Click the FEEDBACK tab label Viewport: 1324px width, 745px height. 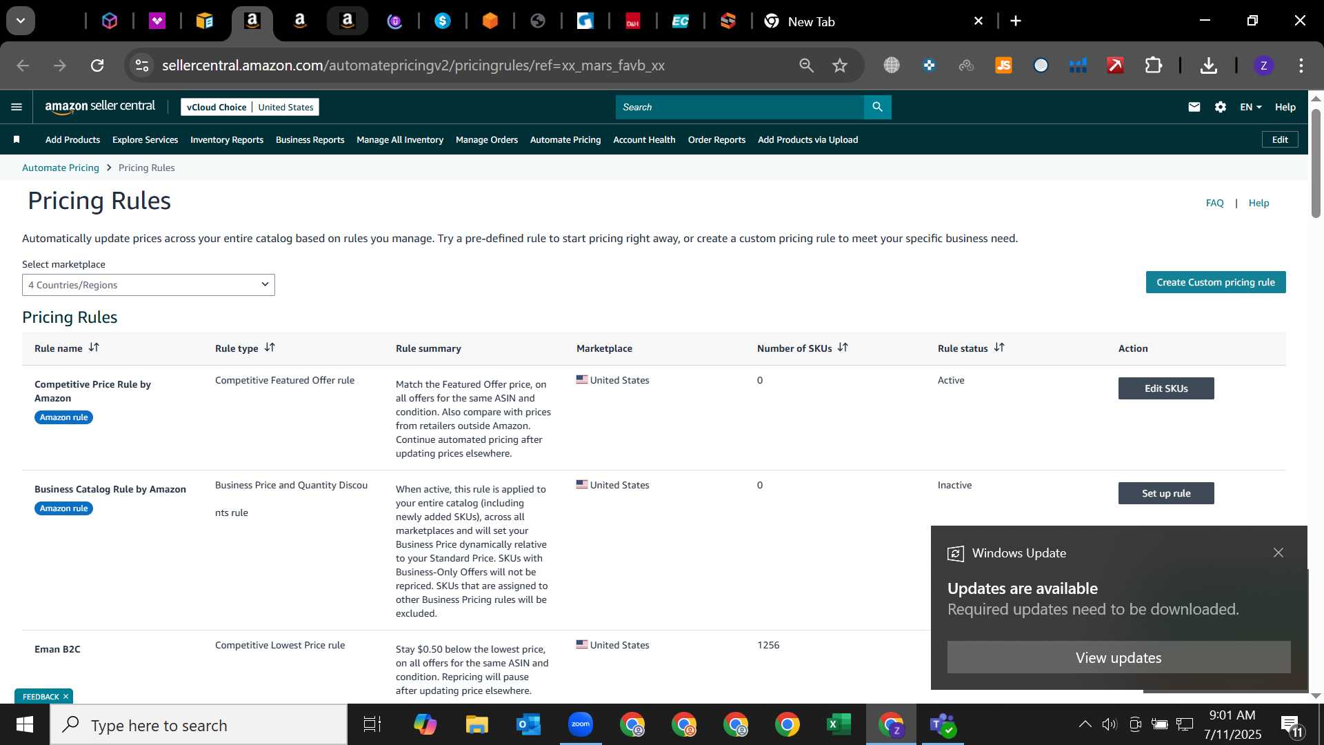(41, 697)
